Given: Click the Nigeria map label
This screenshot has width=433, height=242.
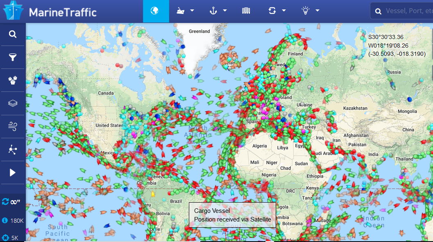Looking at the screenshot, I should 269,175.
